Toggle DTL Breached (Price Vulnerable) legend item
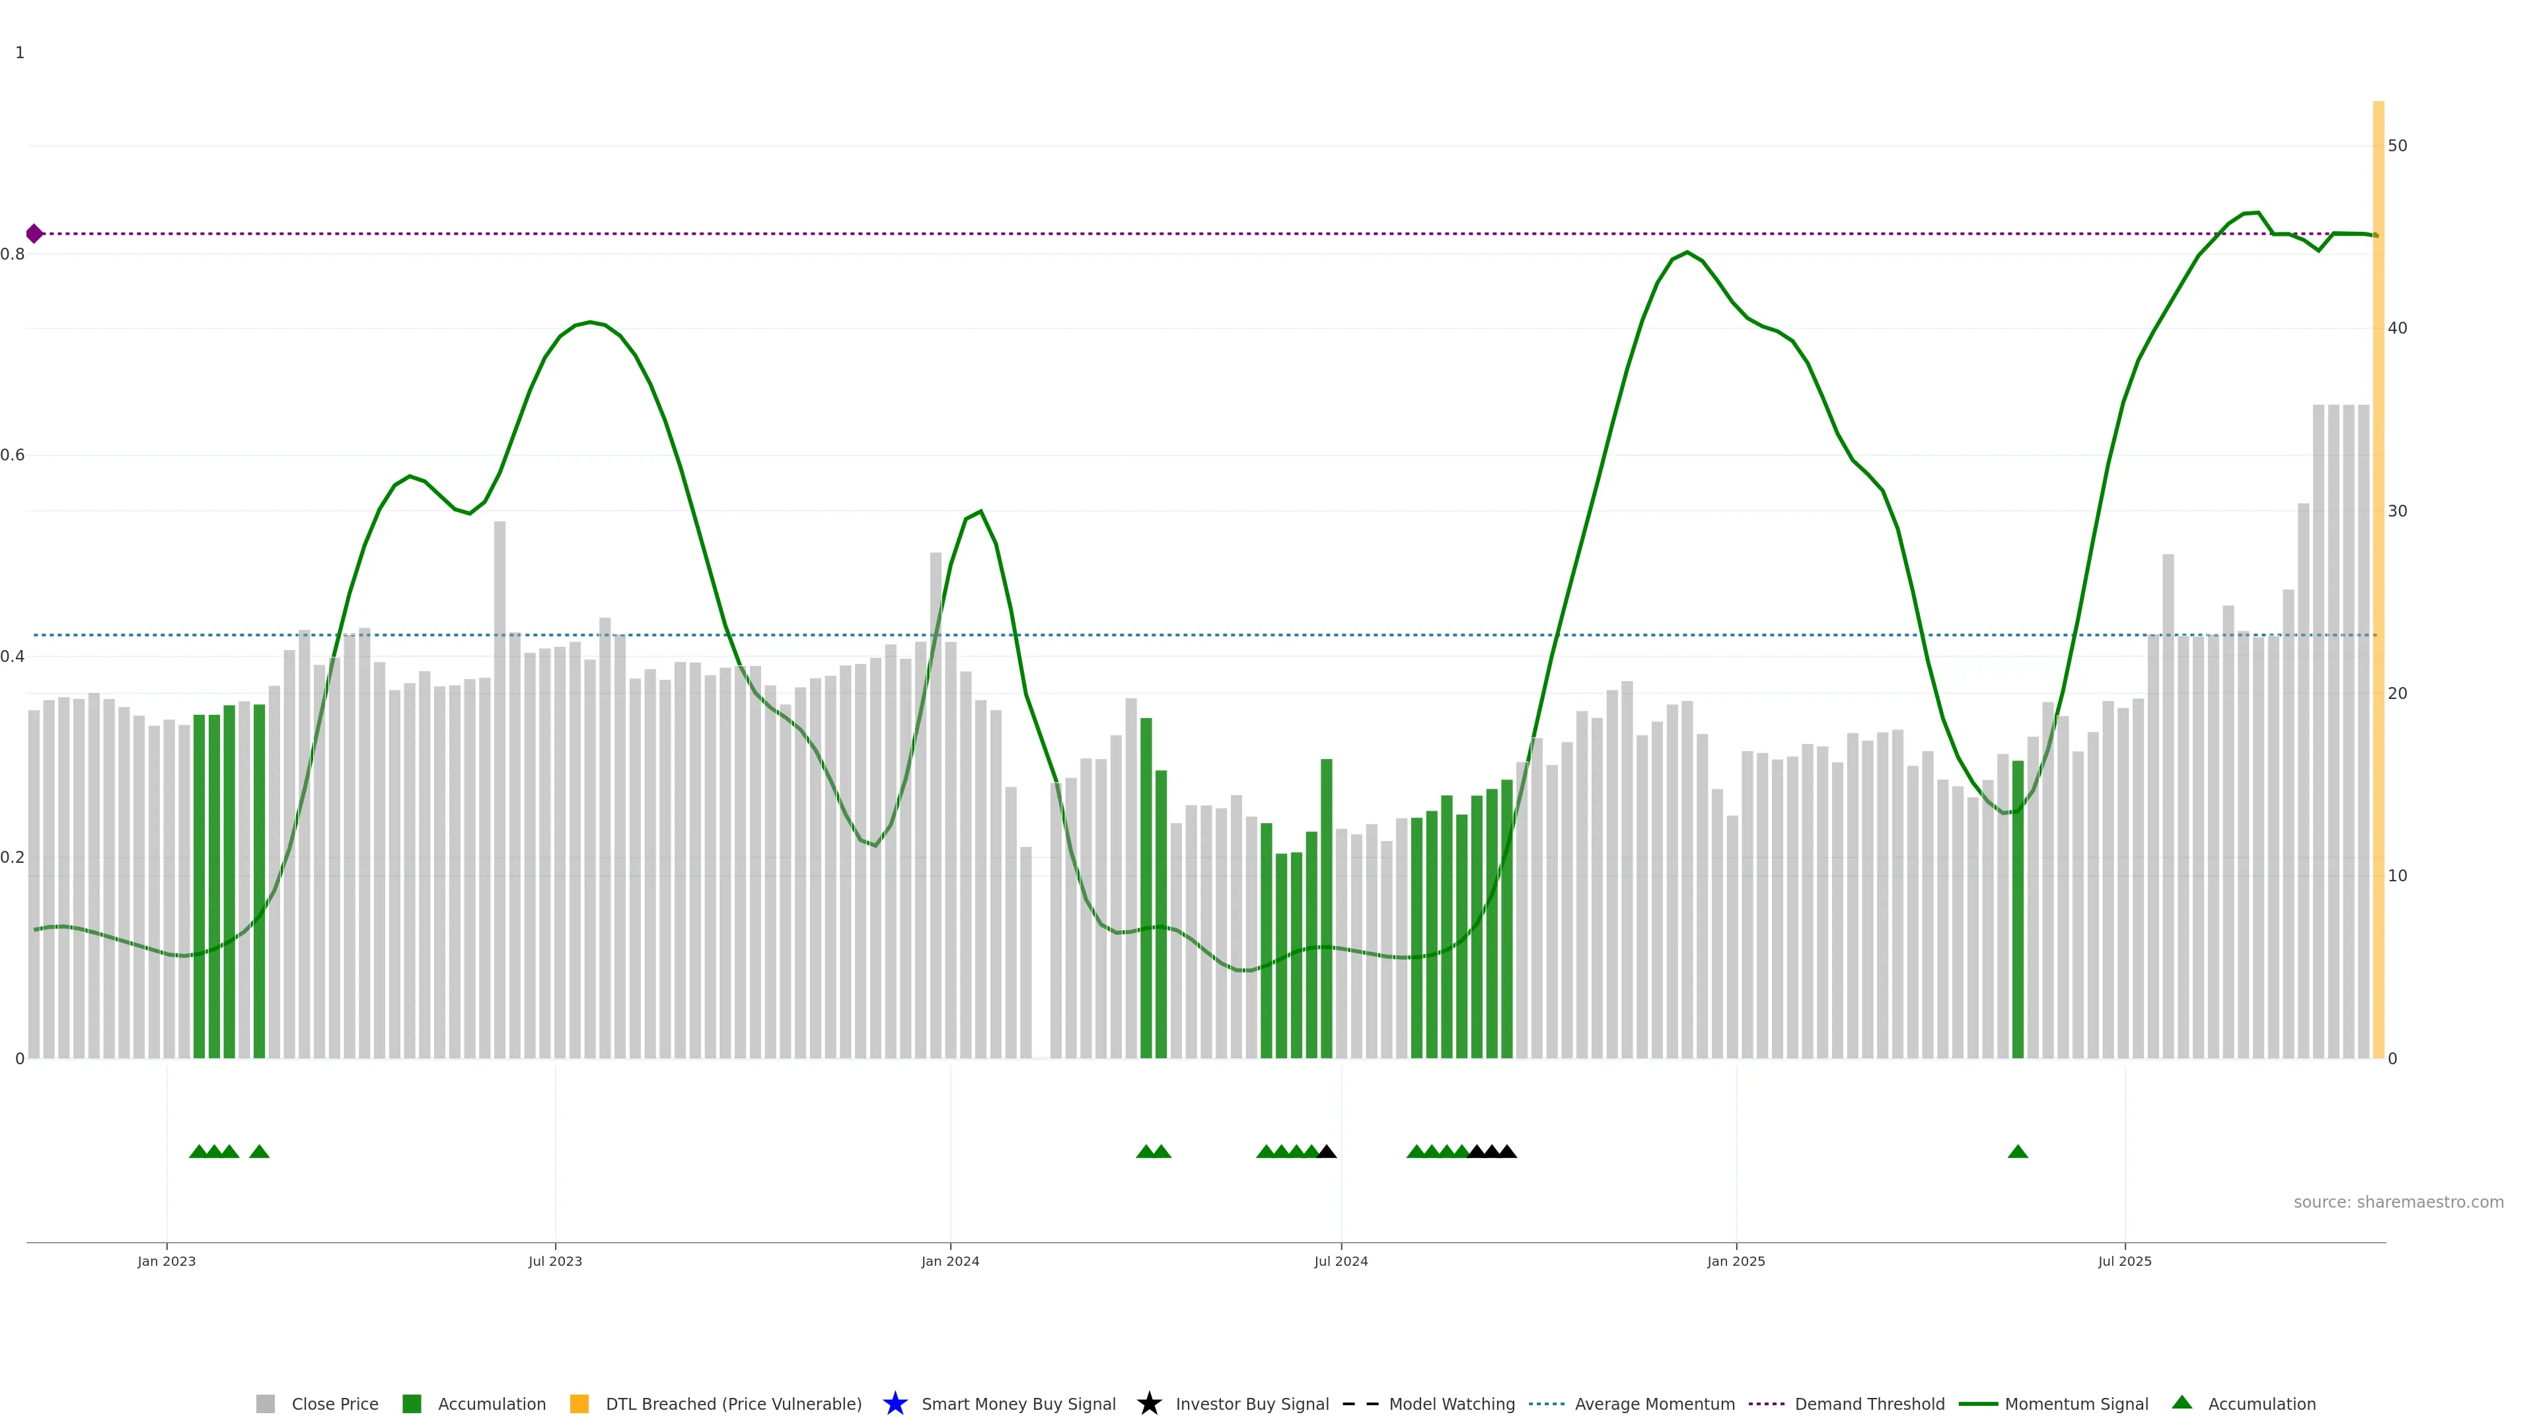2537x1427 pixels. [x=733, y=1405]
